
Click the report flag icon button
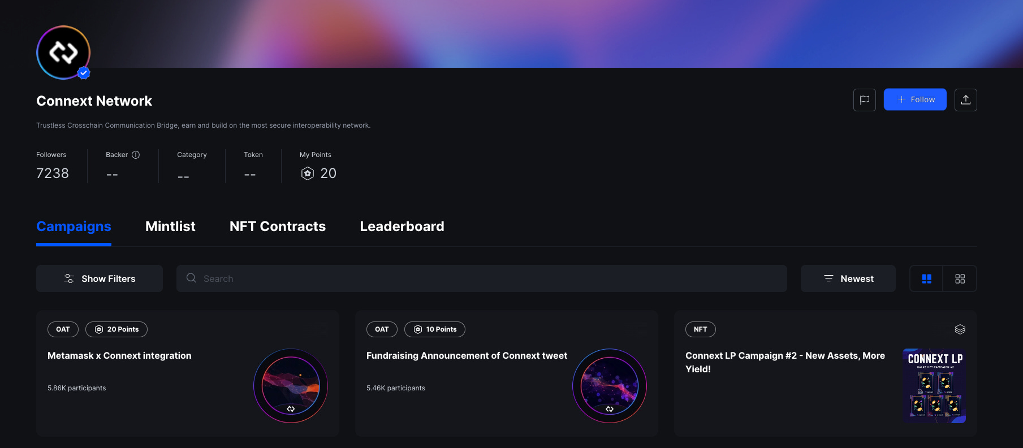tap(864, 100)
